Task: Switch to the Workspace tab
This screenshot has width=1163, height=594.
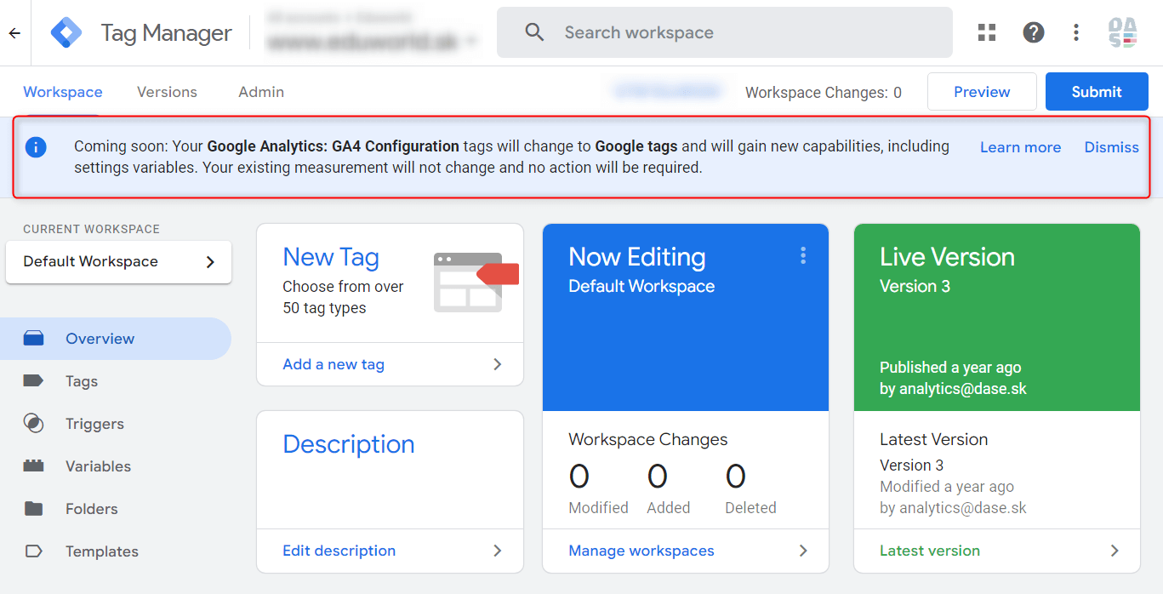Action: click(63, 92)
